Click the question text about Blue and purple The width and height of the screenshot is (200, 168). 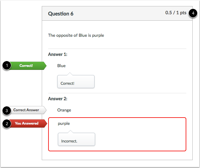76,35
